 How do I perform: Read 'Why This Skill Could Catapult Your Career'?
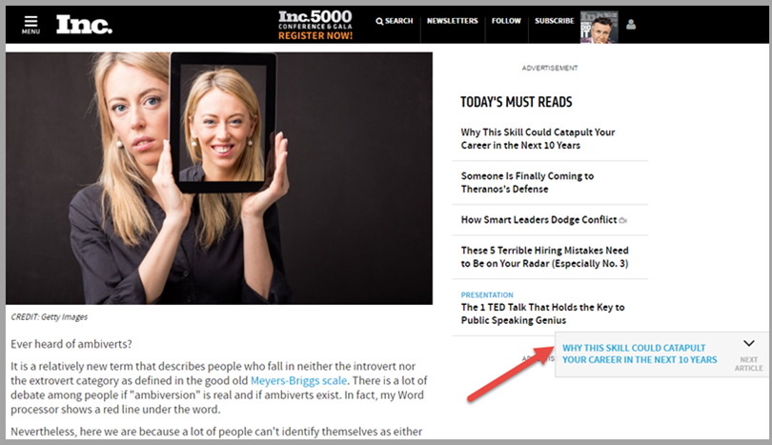pyautogui.click(x=538, y=138)
